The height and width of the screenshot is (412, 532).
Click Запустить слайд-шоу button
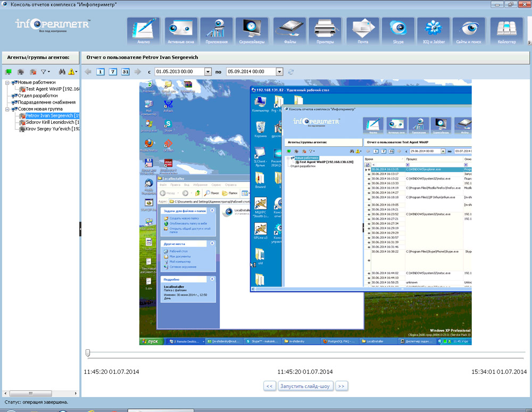(x=305, y=386)
